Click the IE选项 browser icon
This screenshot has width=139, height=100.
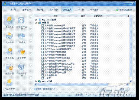[40, 23]
